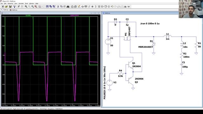Run the simulation
The height and width of the screenshot is (114, 203).
click(x=19, y=6)
